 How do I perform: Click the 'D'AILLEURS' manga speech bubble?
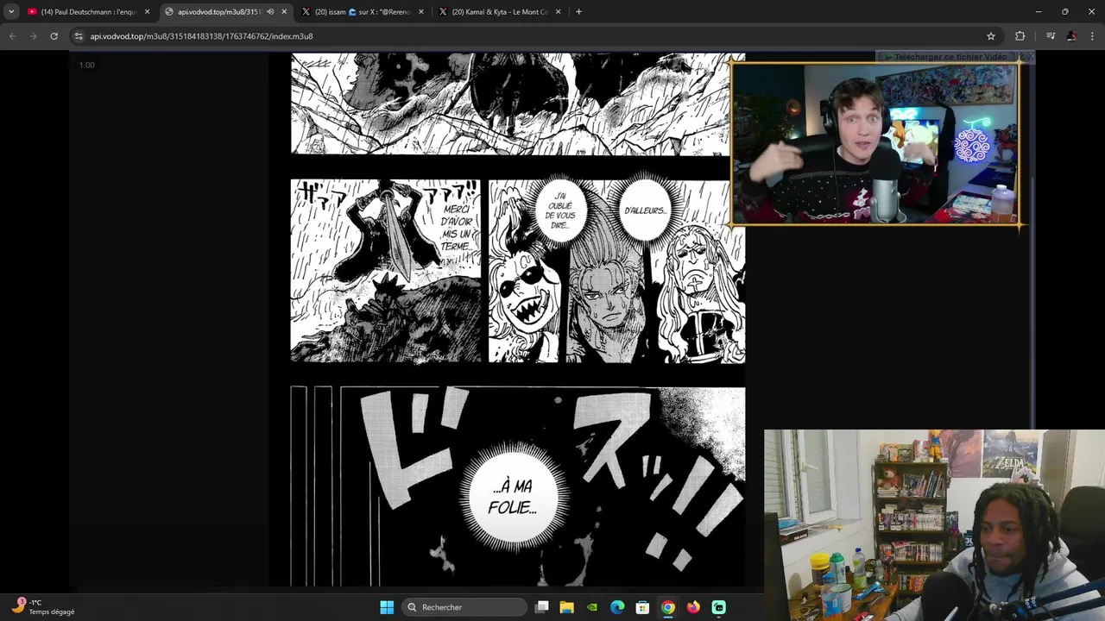coord(645,210)
